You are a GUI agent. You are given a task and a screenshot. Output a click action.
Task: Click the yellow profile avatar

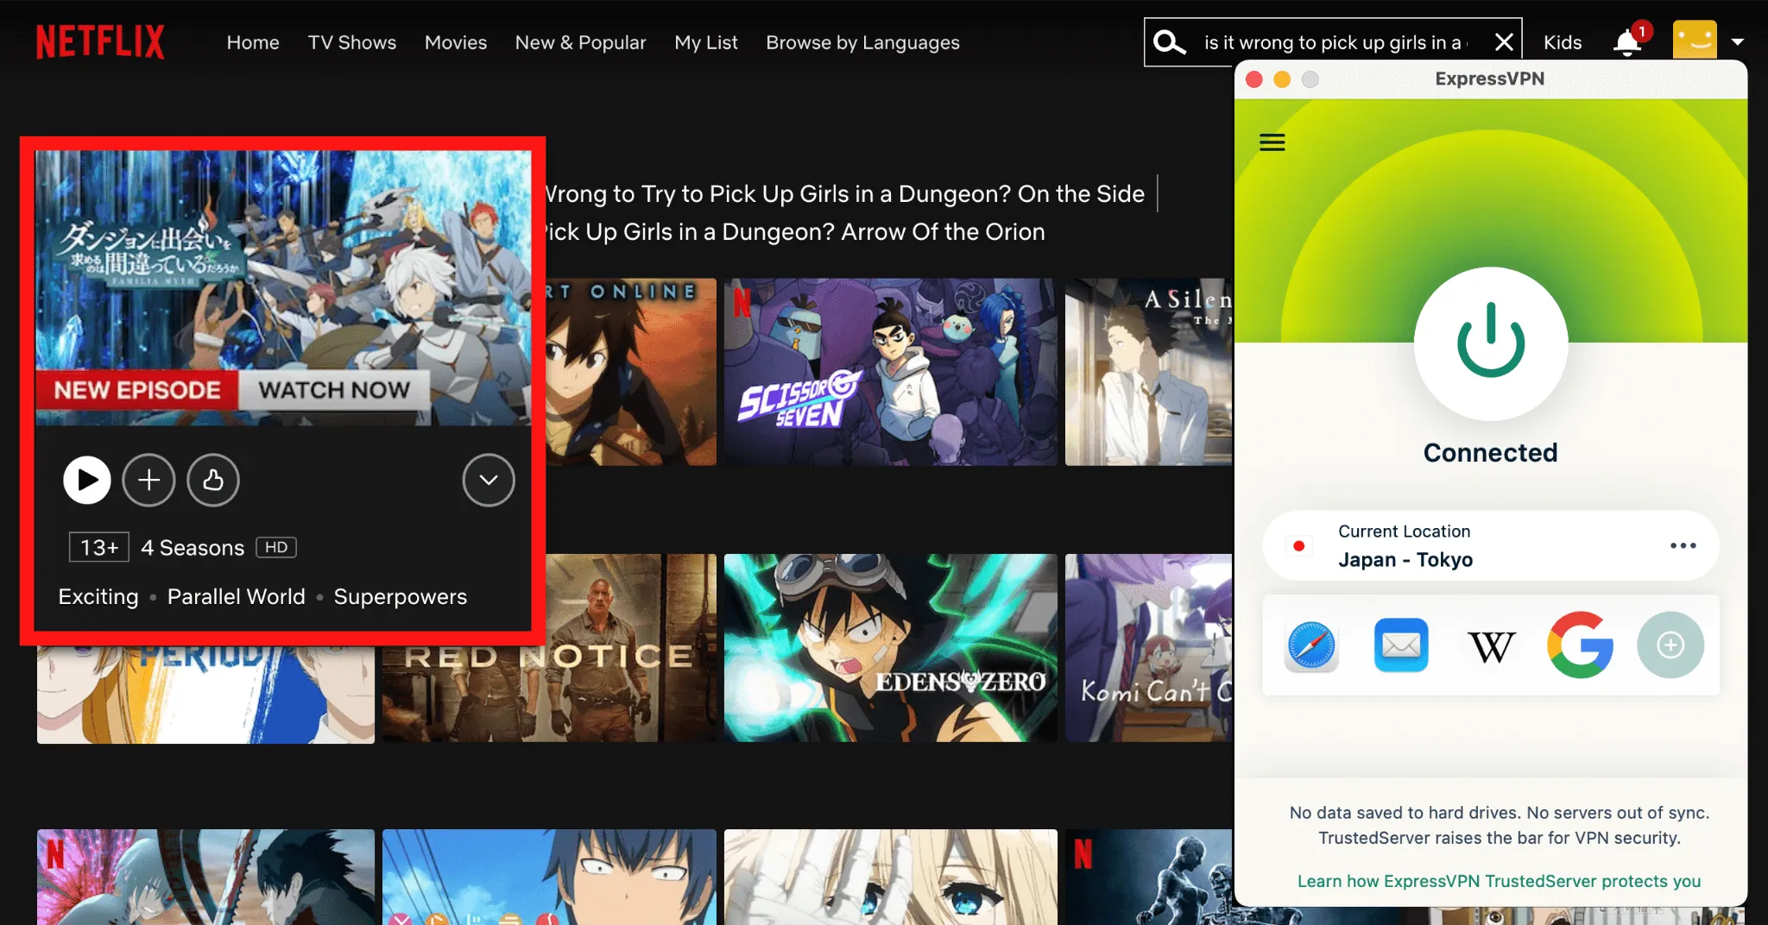click(x=1695, y=41)
